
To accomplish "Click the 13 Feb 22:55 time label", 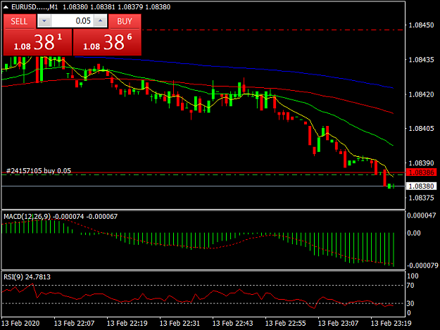I will [x=285, y=323].
